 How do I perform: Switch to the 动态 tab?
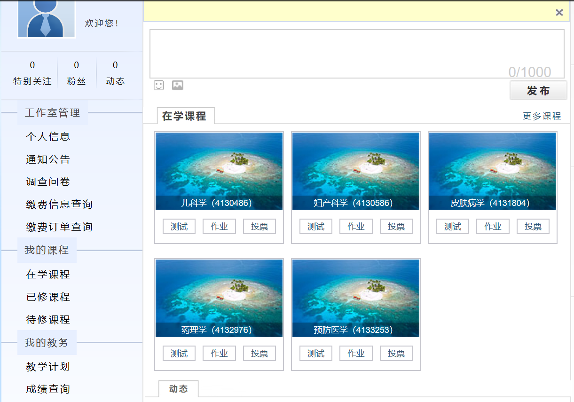[x=178, y=389]
